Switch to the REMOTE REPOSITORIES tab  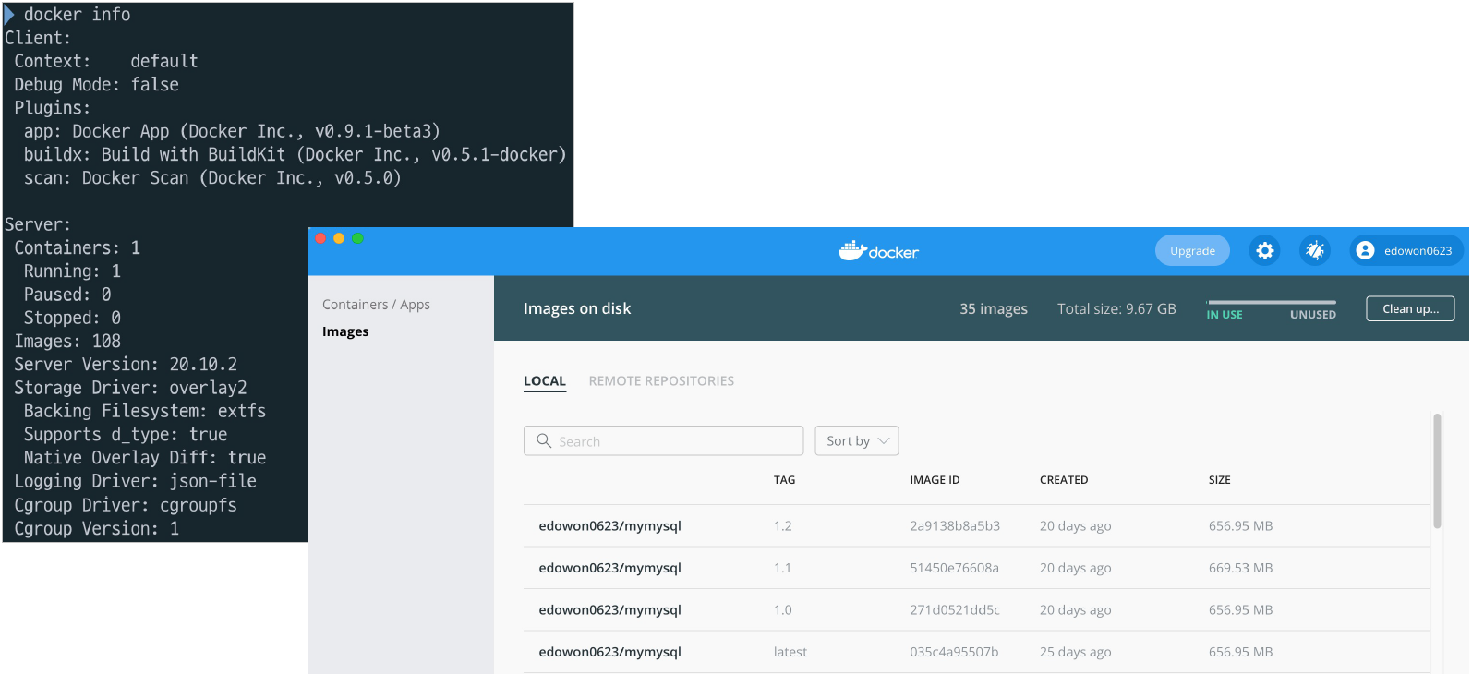pos(661,381)
